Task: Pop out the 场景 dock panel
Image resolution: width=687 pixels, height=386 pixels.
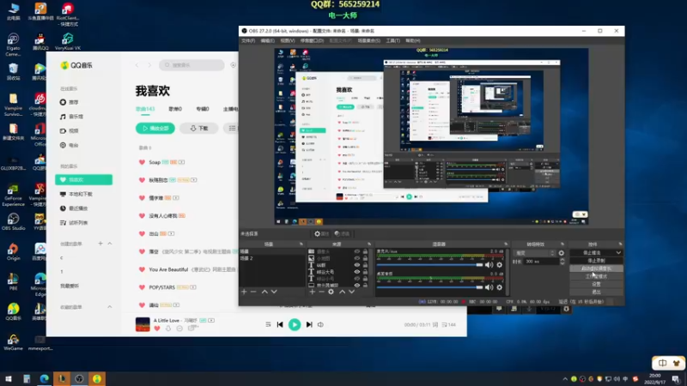Action: tap(301, 244)
